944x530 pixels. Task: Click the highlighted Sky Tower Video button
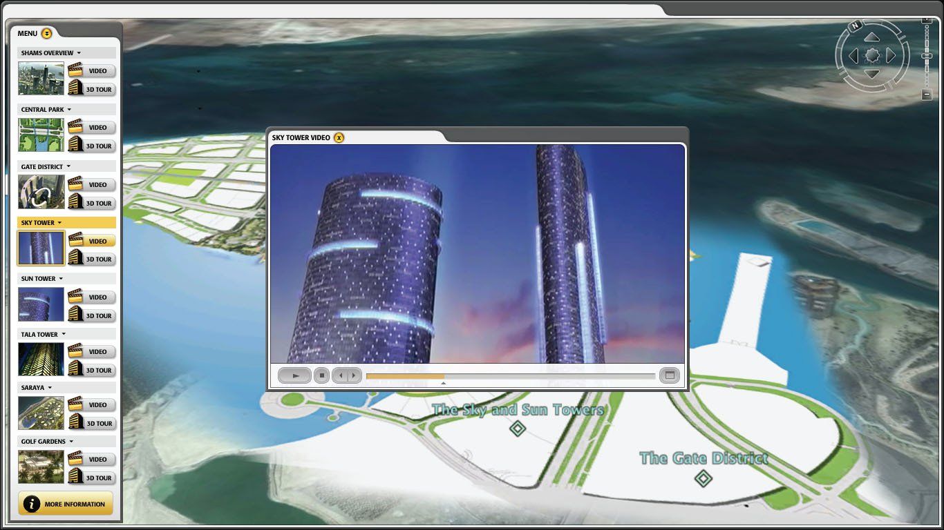pos(92,241)
